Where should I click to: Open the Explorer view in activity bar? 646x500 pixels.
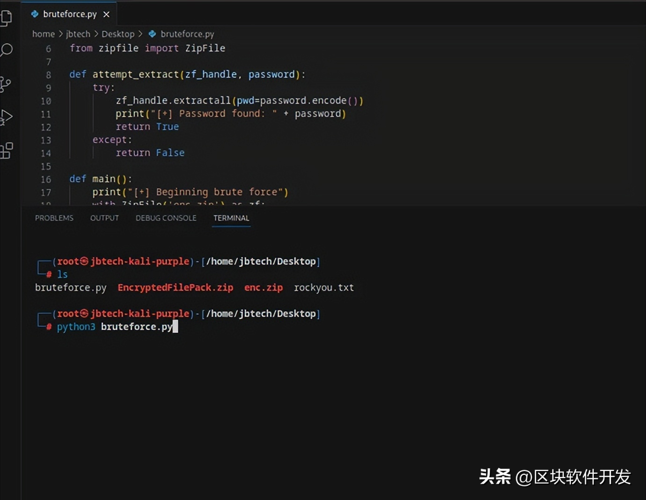coord(7,18)
